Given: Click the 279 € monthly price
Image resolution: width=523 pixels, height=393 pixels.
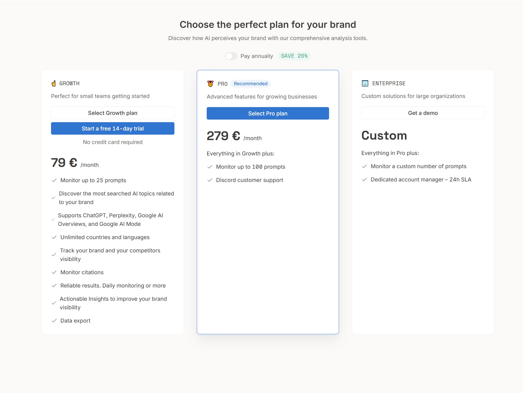Looking at the screenshot, I should pos(223,136).
